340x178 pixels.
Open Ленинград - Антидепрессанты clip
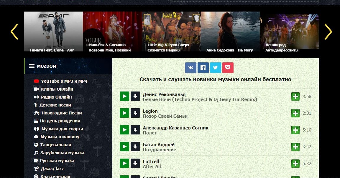click(x=289, y=31)
